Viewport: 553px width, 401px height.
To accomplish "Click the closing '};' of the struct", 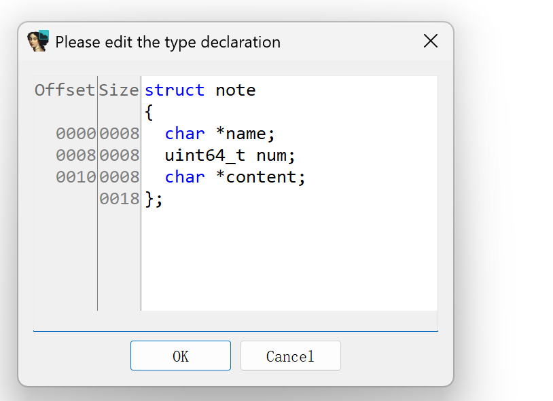I will tap(154, 199).
